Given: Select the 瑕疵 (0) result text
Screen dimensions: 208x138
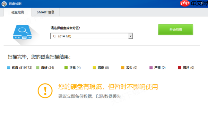Looking at the screenshot, I should pyautogui.click(x=103, y=68).
